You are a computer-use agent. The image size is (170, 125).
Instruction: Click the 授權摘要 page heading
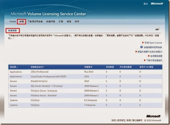12,31
